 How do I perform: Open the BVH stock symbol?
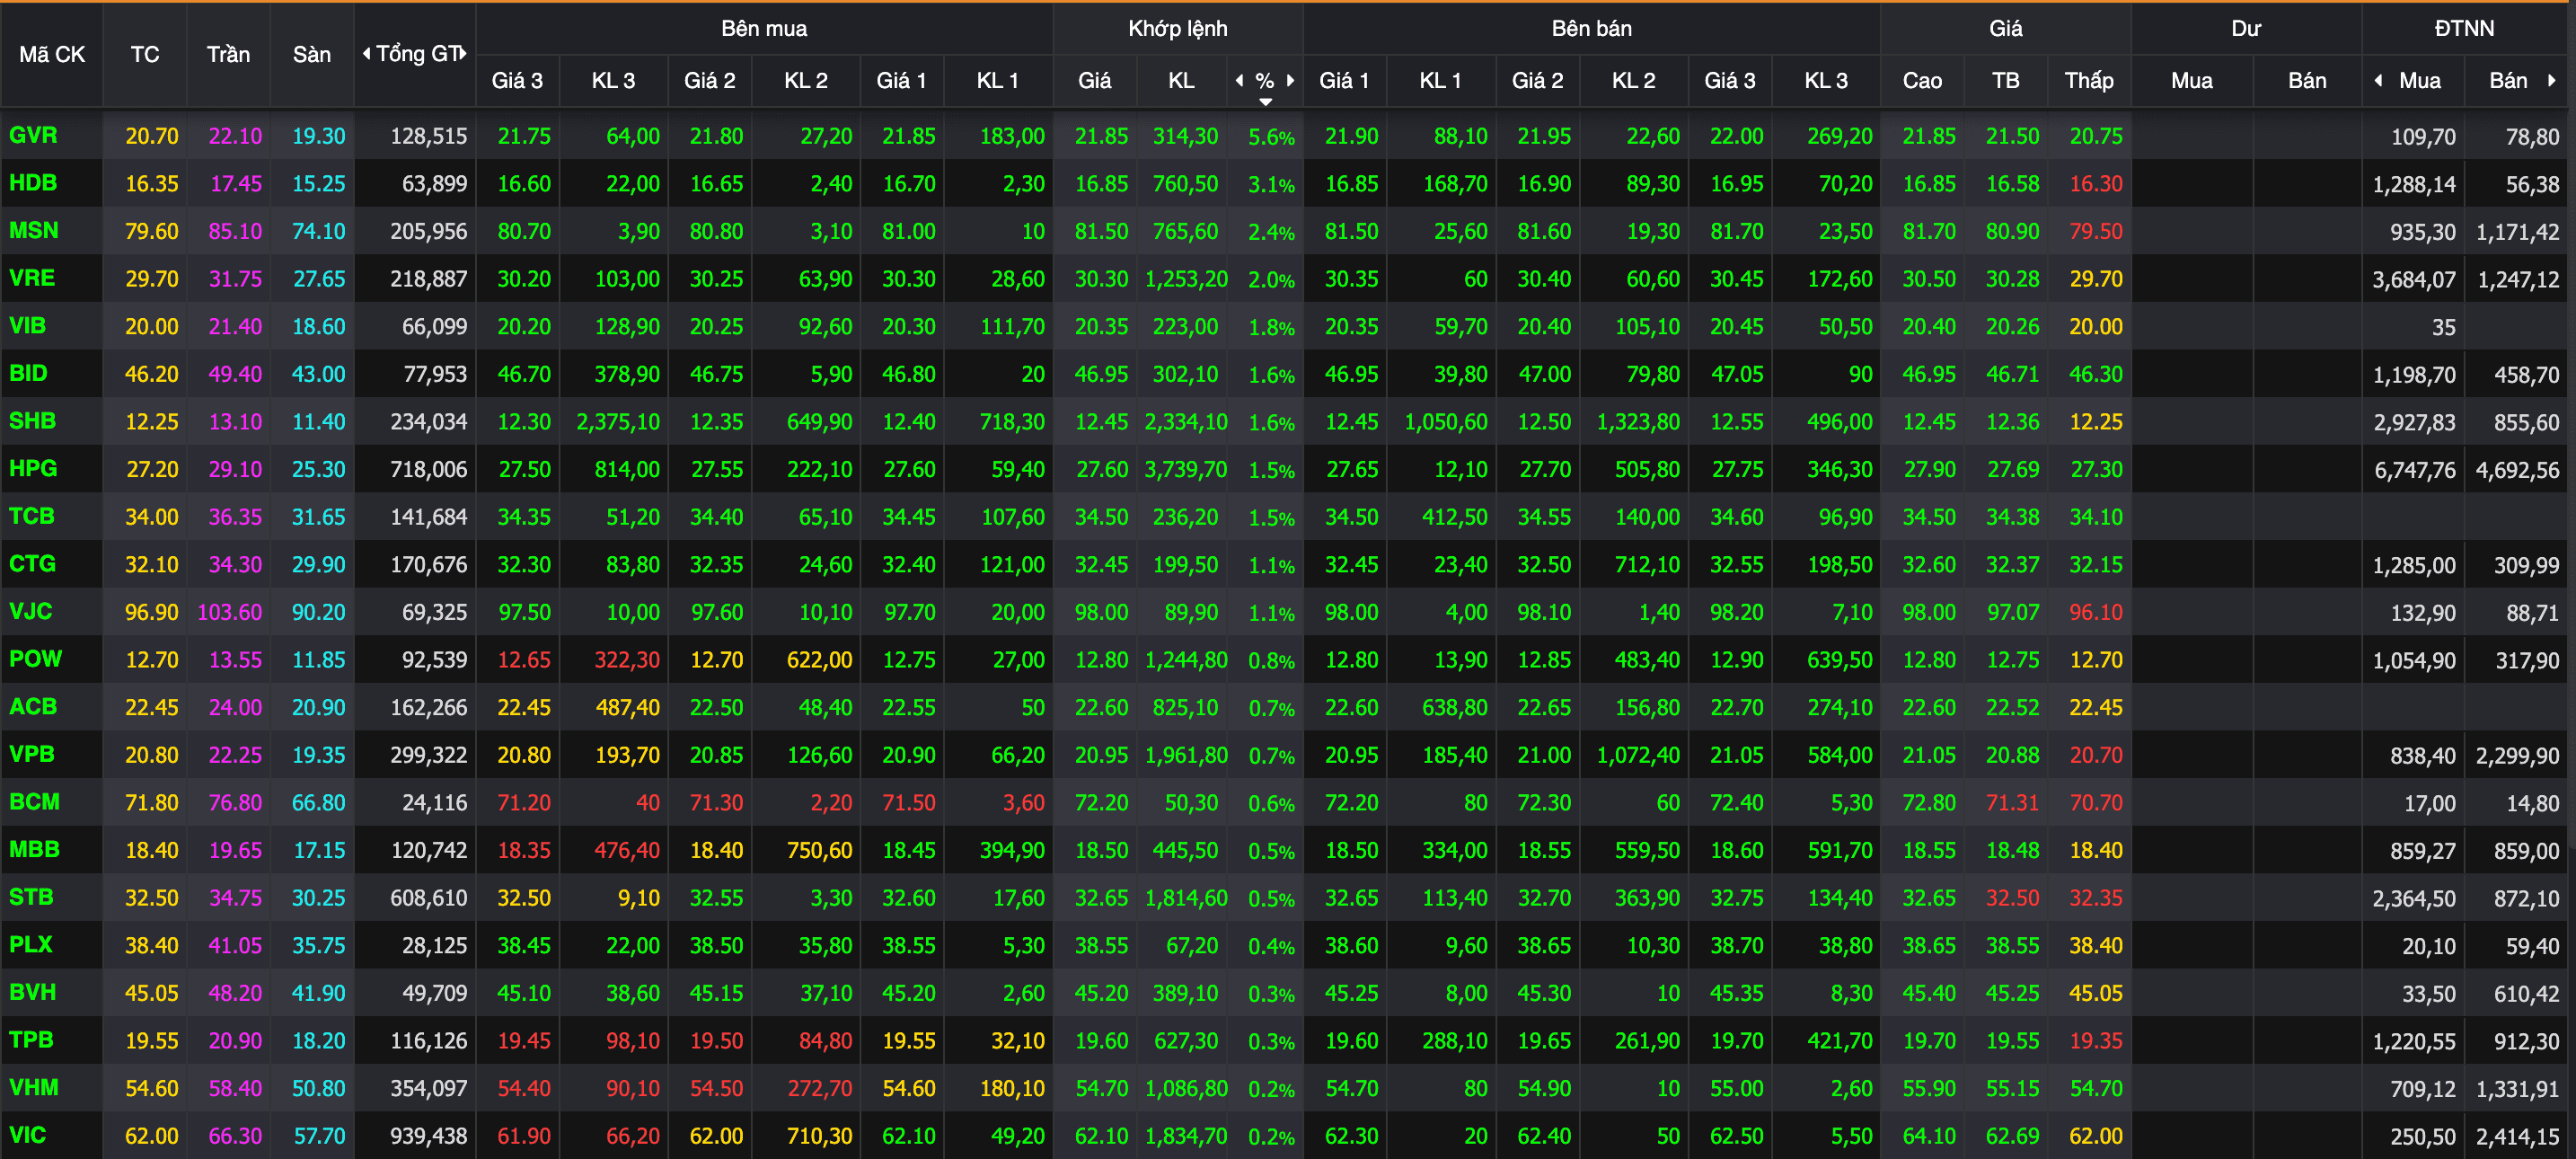click(33, 992)
